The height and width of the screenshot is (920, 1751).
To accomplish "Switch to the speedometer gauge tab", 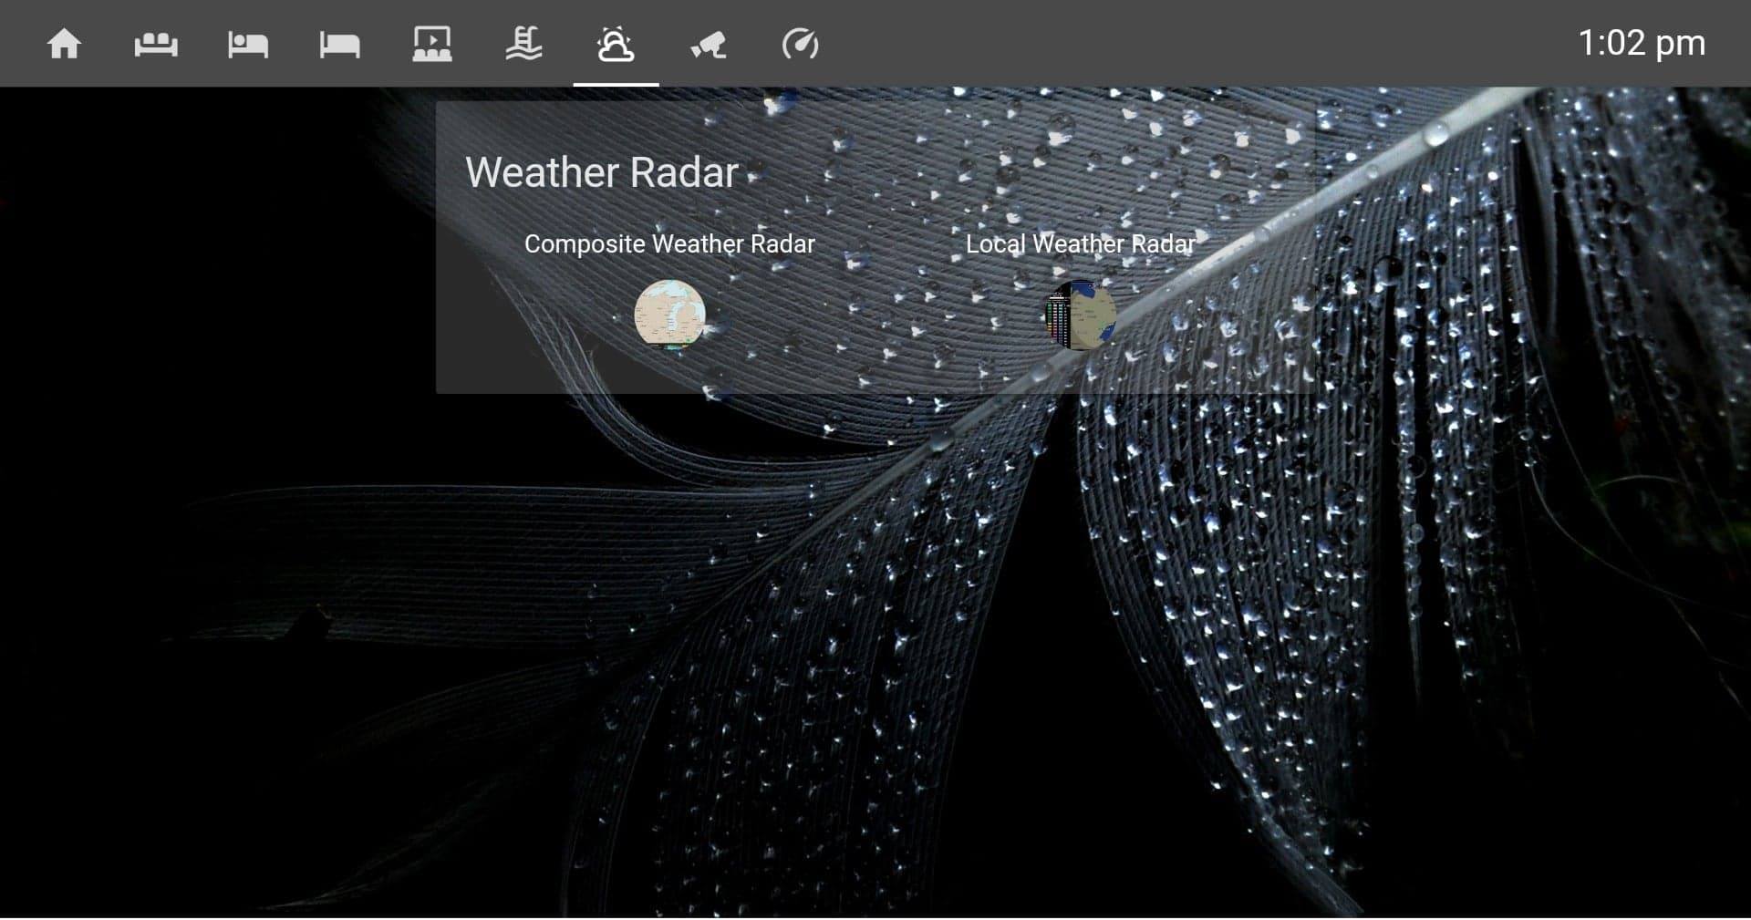I will pyautogui.click(x=800, y=44).
